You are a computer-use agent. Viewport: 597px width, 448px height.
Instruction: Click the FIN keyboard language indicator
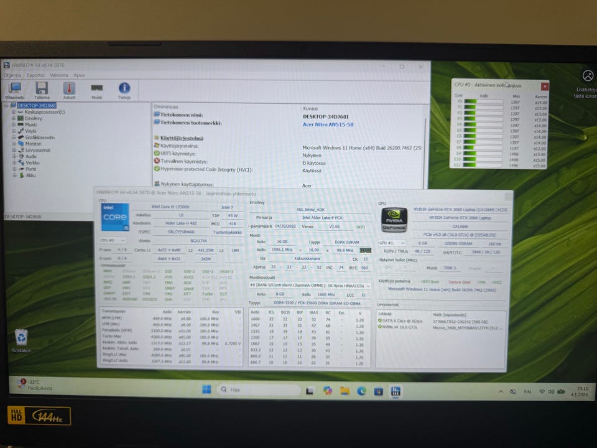tap(527, 391)
